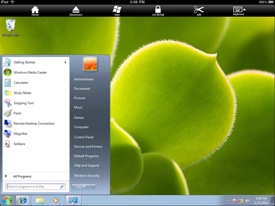Click the Show desktop strip at the taskbar end
The height and width of the screenshot is (206, 275).
[273, 201]
